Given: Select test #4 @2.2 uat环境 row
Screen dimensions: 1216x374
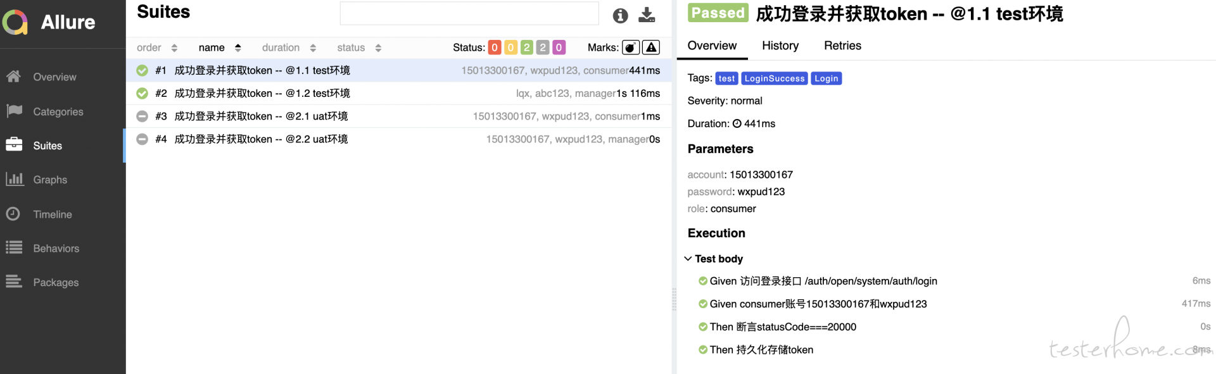Looking at the screenshot, I should coord(398,139).
